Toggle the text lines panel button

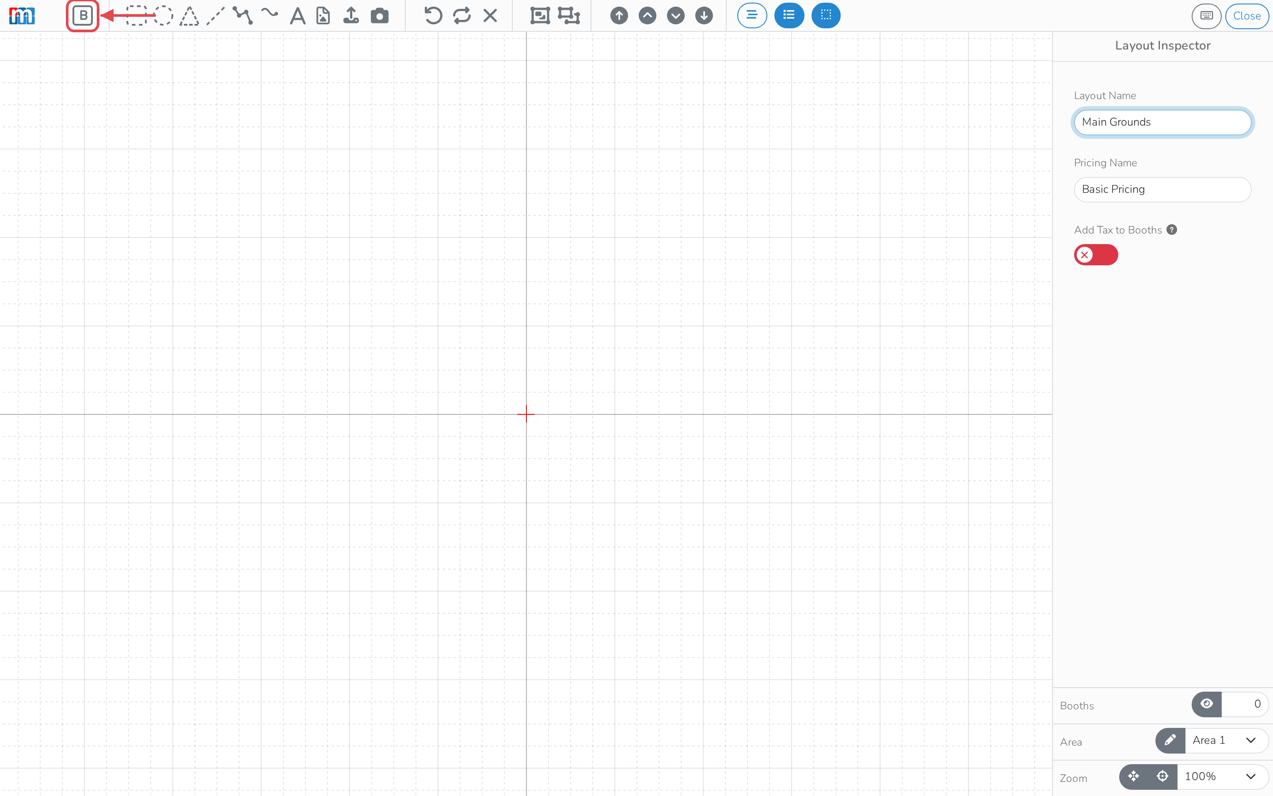pos(752,16)
